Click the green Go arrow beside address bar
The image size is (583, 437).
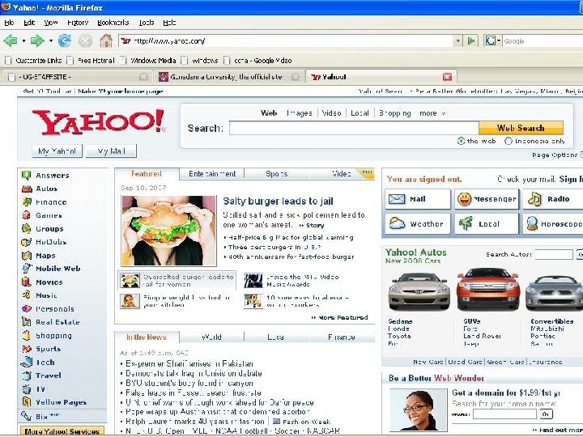click(471, 40)
